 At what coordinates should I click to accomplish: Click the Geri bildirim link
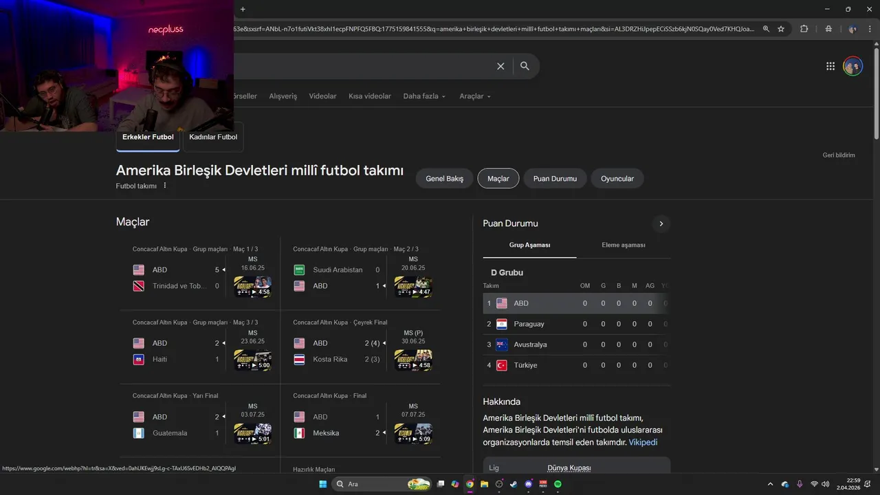point(839,155)
